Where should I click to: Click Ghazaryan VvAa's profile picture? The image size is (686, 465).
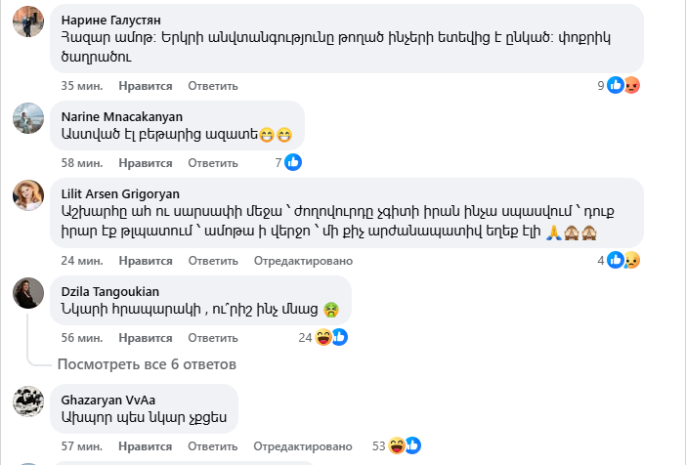[27, 400]
